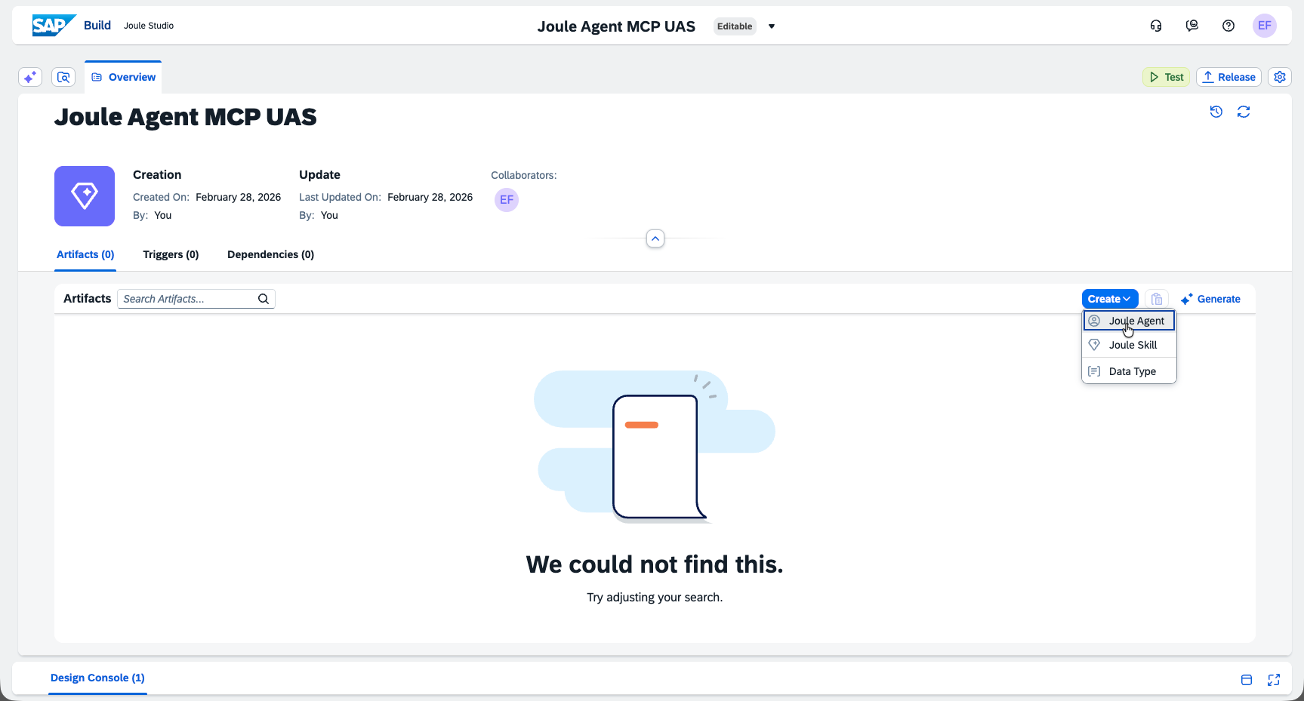This screenshot has height=701, width=1304.
Task: Open the project settings gear
Action: tap(1280, 77)
